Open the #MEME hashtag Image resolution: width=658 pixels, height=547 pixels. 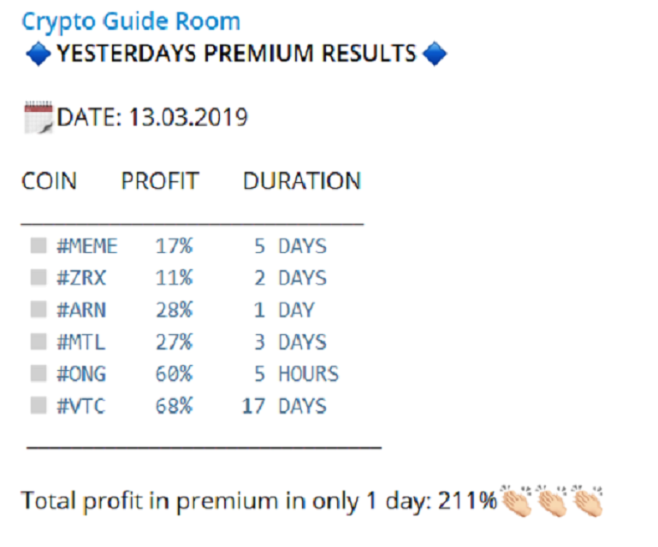pyautogui.click(x=87, y=246)
